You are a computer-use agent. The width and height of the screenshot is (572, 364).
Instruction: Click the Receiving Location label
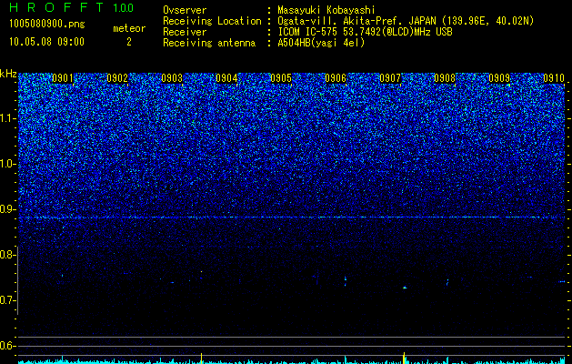[212, 21]
